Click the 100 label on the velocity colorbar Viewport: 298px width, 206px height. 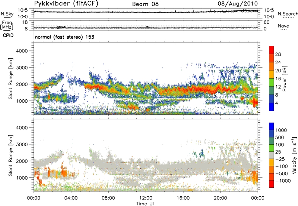click(x=280, y=145)
